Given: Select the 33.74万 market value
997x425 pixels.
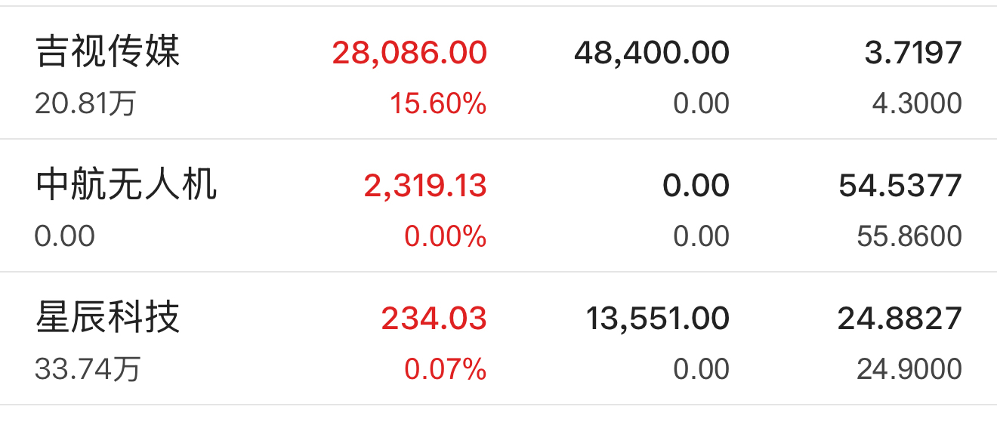Looking at the screenshot, I should [x=88, y=369].
